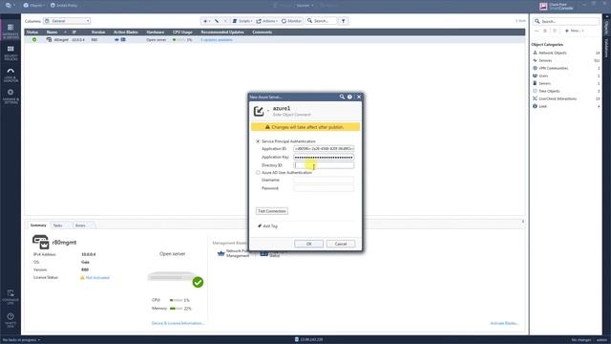Image resolution: width=611 pixels, height=344 pixels.
Task: Open the Scripts dropdown
Action: click(242, 21)
